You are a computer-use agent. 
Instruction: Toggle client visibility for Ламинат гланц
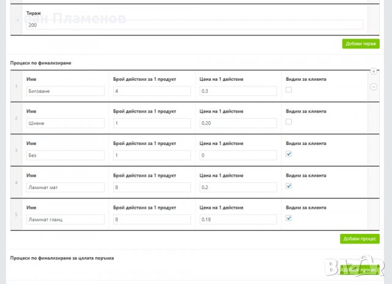(x=288, y=218)
